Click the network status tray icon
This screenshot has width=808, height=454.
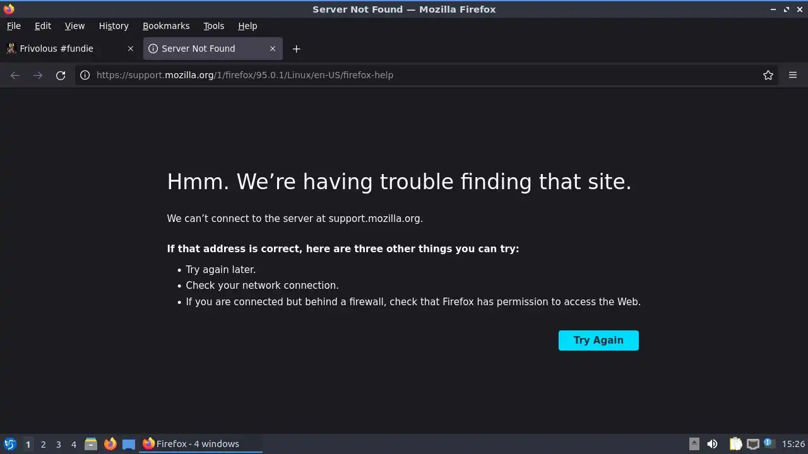point(752,444)
